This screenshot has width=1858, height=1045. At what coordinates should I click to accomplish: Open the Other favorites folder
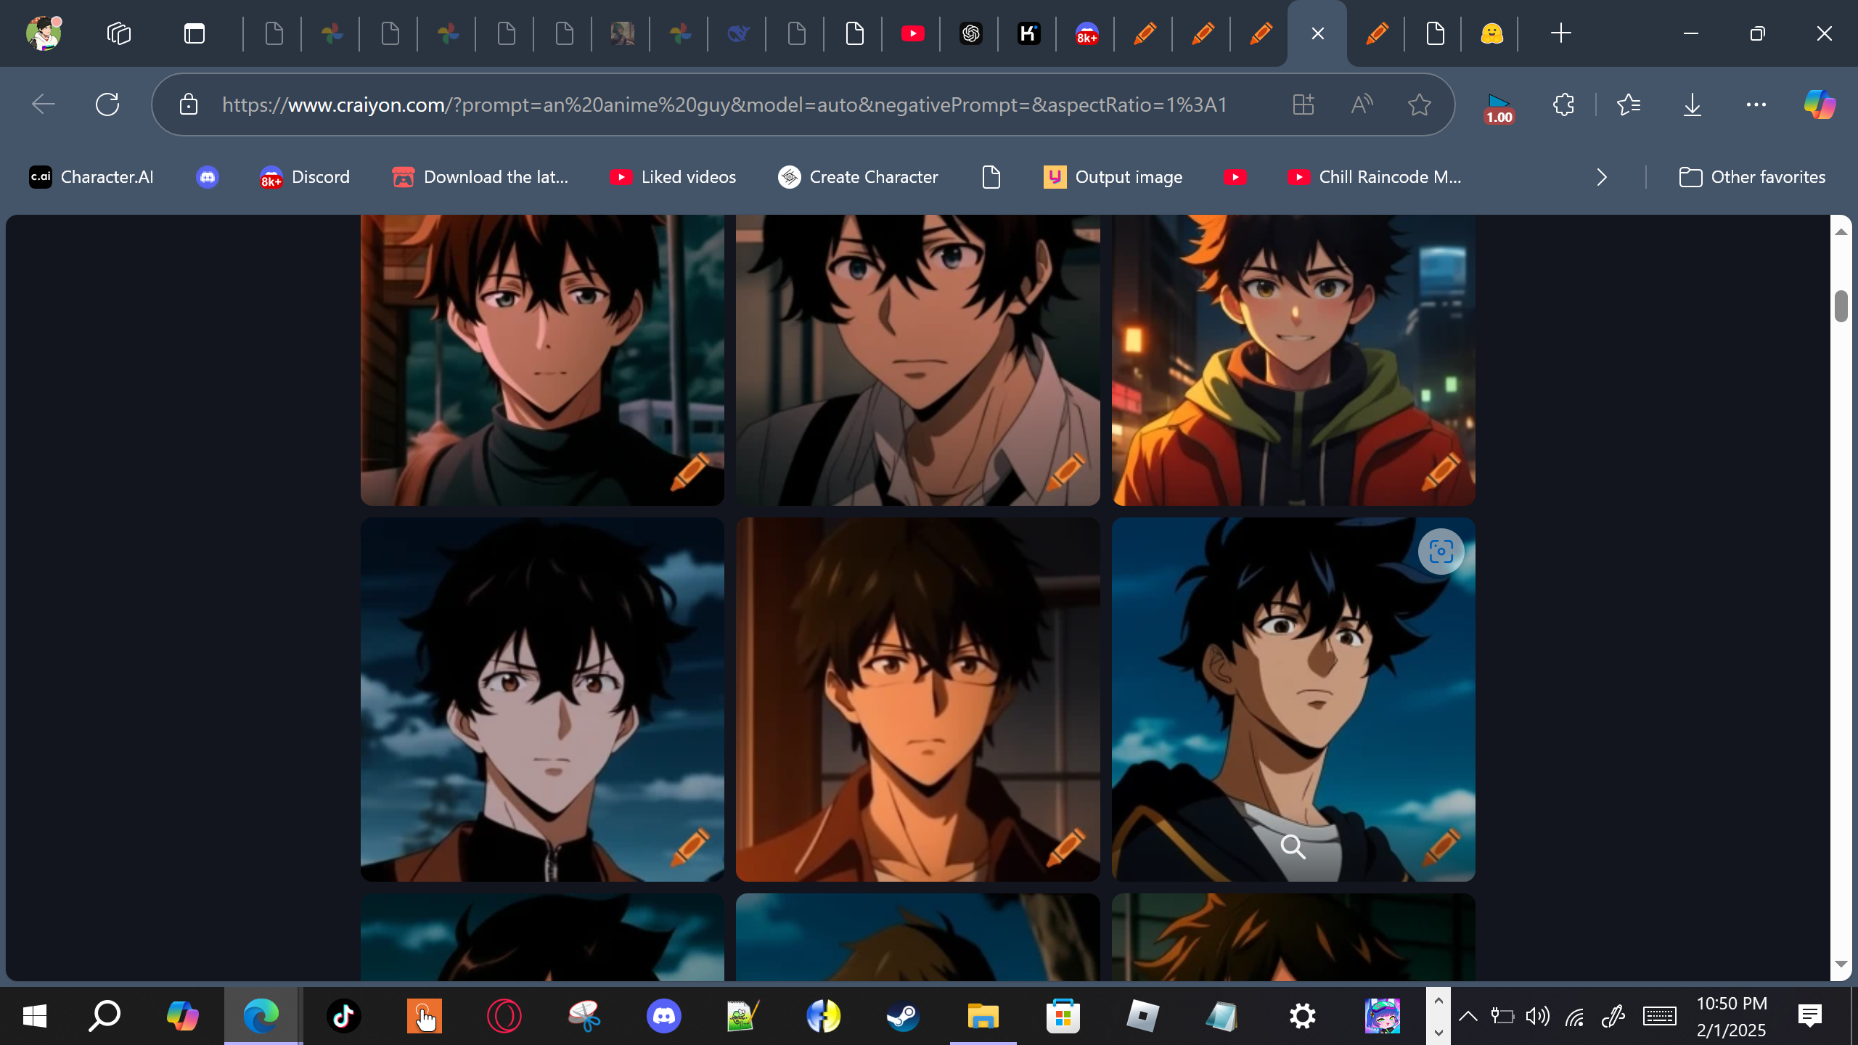(x=1752, y=177)
